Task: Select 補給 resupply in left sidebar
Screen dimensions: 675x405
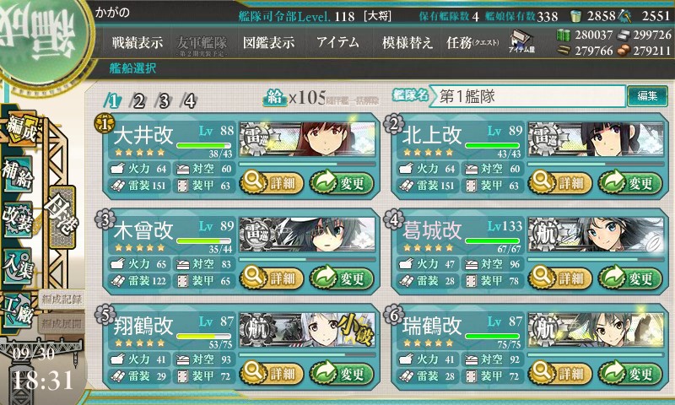Action: click(18, 174)
